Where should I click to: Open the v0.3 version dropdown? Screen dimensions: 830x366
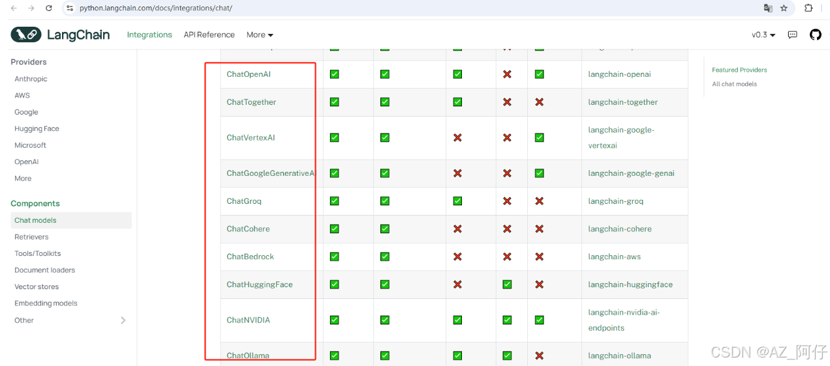763,35
